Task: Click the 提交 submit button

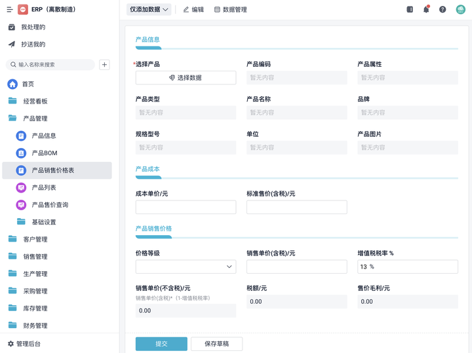Action: click(161, 344)
